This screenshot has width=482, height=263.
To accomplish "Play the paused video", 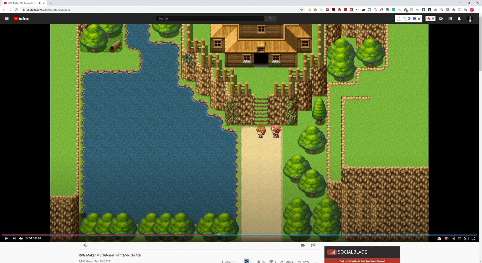I will click(x=6, y=238).
